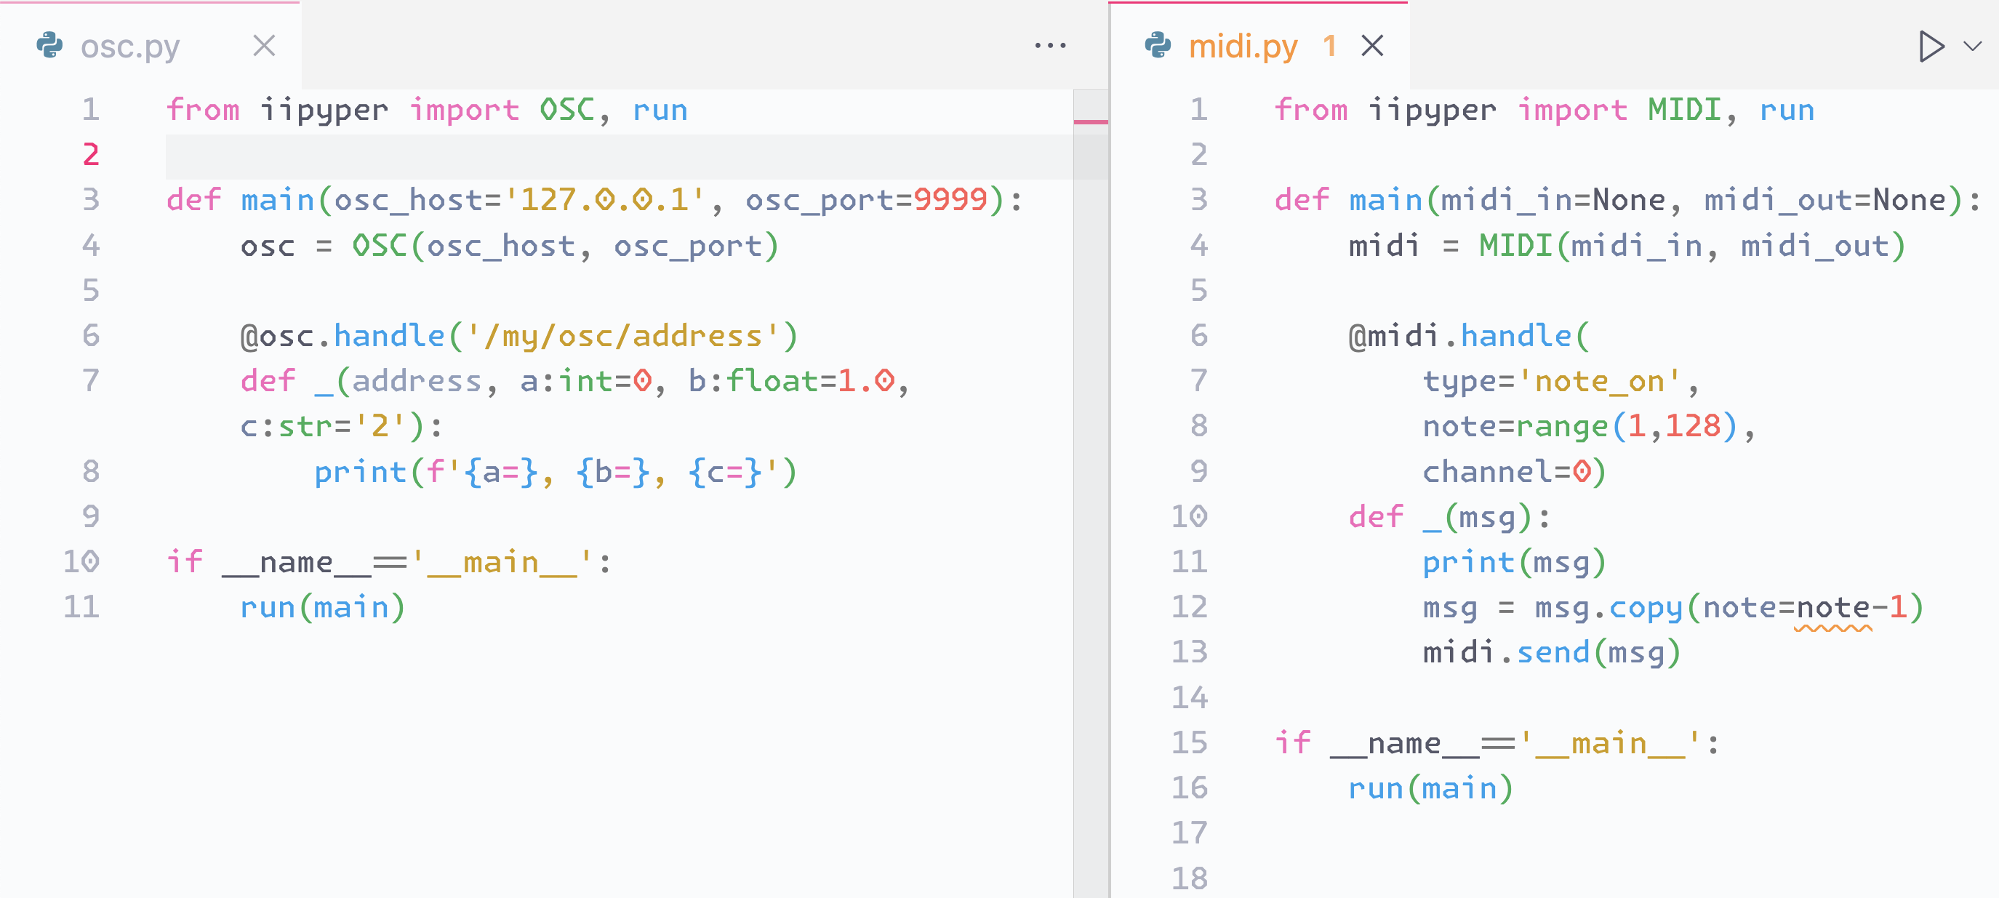Click line number 10 in osc.py gutter
The image size is (1999, 898).
(81, 562)
